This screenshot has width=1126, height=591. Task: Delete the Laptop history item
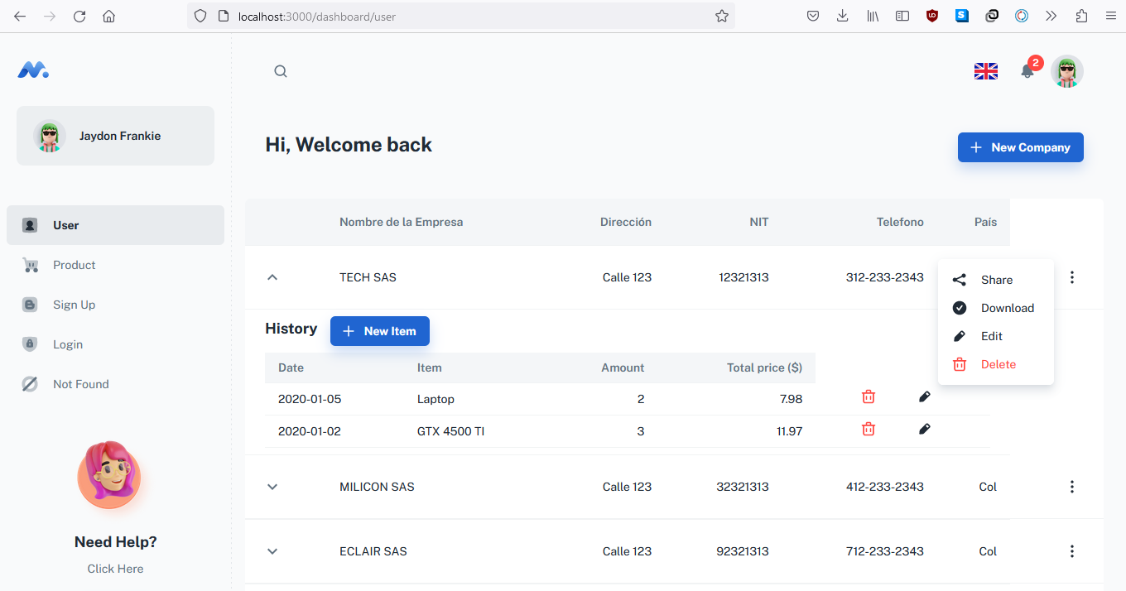click(869, 397)
